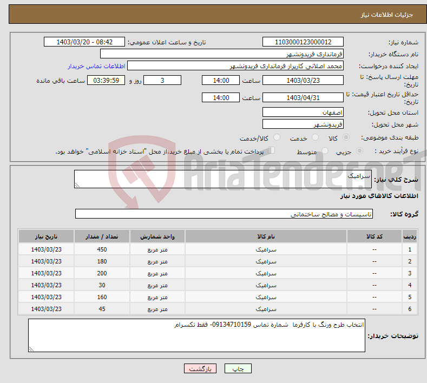Click the buyer notes textarea
The height and width of the screenshot is (383, 427).
click(196, 335)
